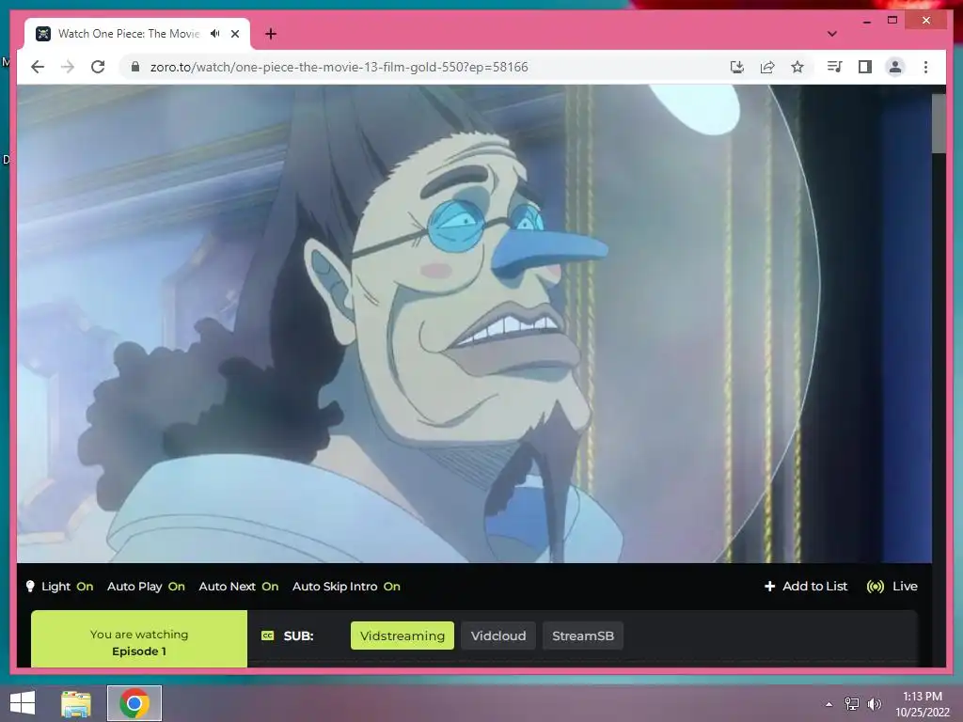
Task: Open the Windows Start menu
Action: (x=23, y=703)
